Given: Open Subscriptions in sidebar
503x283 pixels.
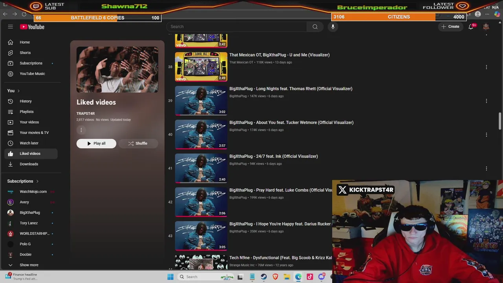Looking at the screenshot, I should pos(31,63).
